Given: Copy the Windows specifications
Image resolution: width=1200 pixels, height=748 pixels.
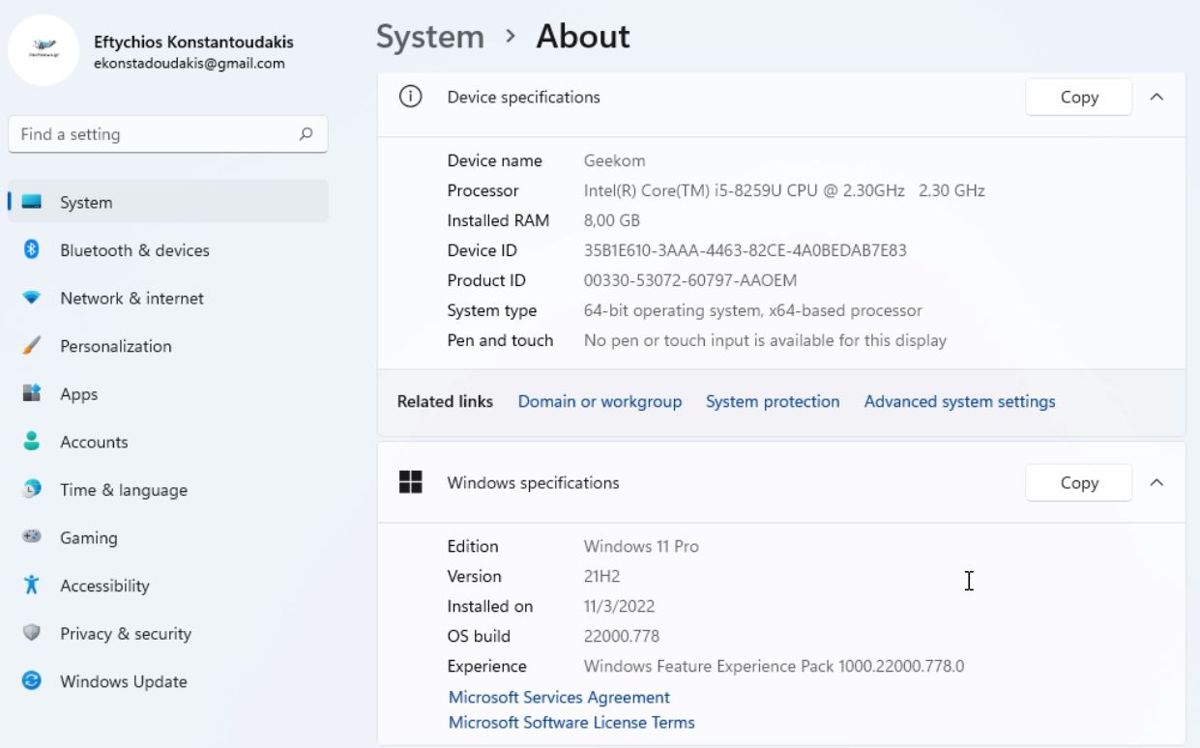Looking at the screenshot, I should click(x=1078, y=482).
